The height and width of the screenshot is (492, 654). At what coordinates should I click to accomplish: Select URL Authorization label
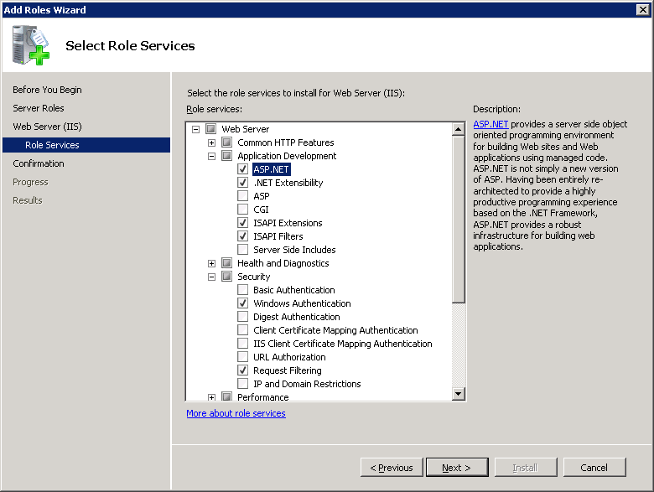tap(289, 357)
